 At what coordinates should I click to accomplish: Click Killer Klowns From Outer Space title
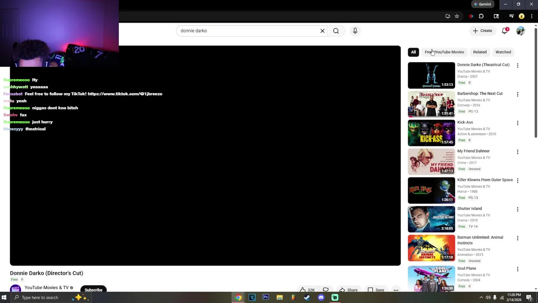485,180
